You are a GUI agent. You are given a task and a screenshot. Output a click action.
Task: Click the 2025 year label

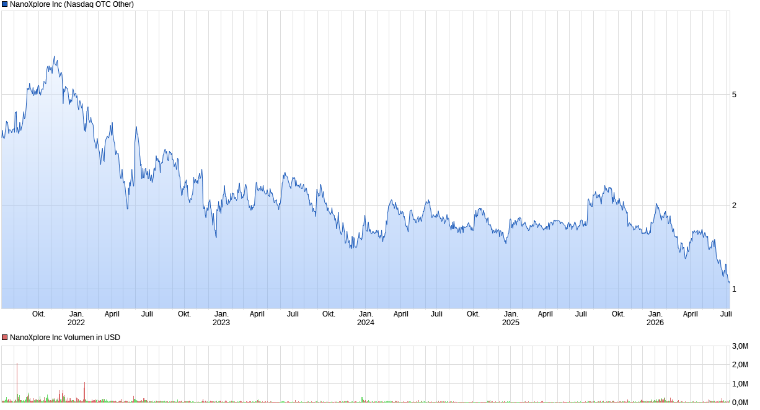point(511,323)
